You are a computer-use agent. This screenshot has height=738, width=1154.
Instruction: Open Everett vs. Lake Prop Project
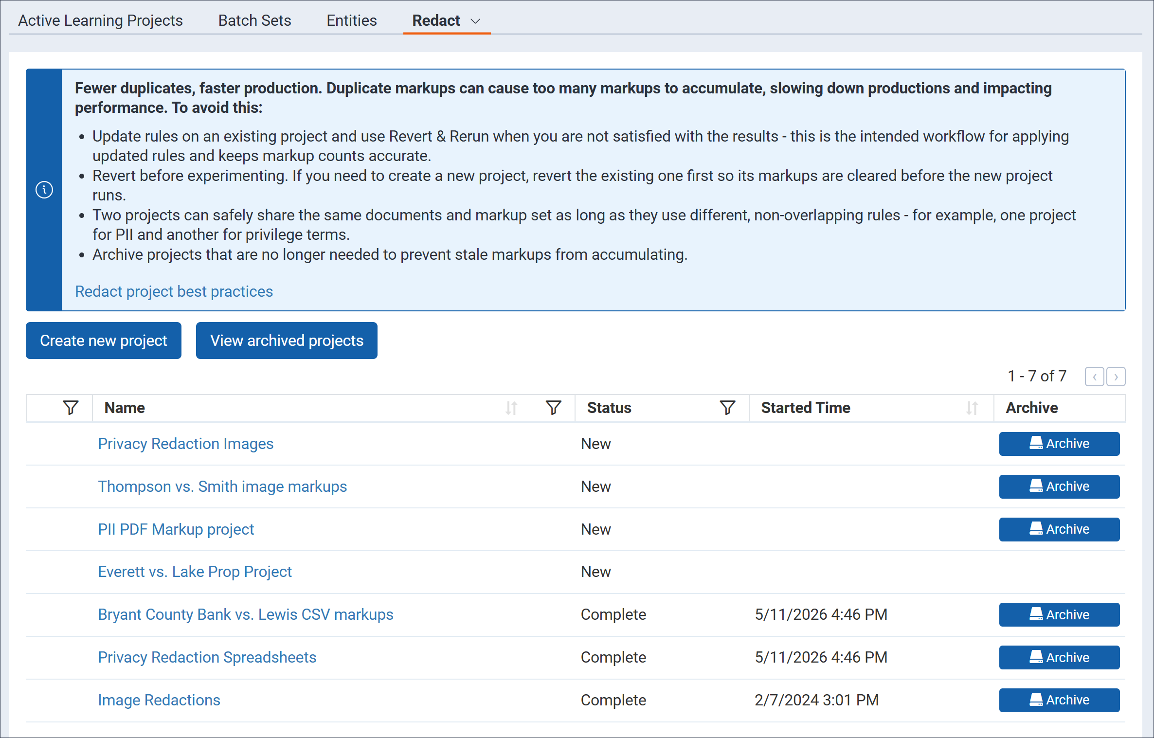(195, 572)
